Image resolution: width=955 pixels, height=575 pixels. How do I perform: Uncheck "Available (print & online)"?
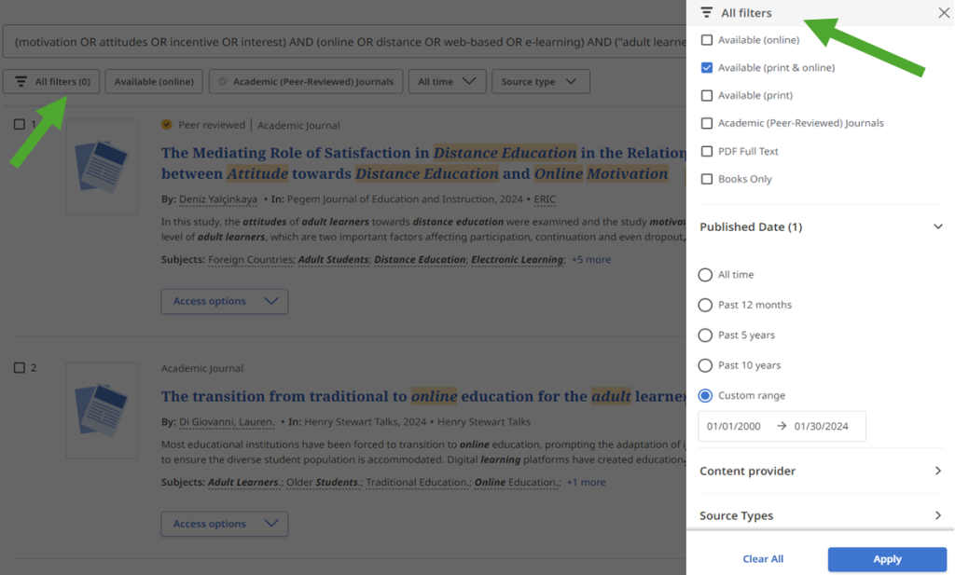pos(706,67)
